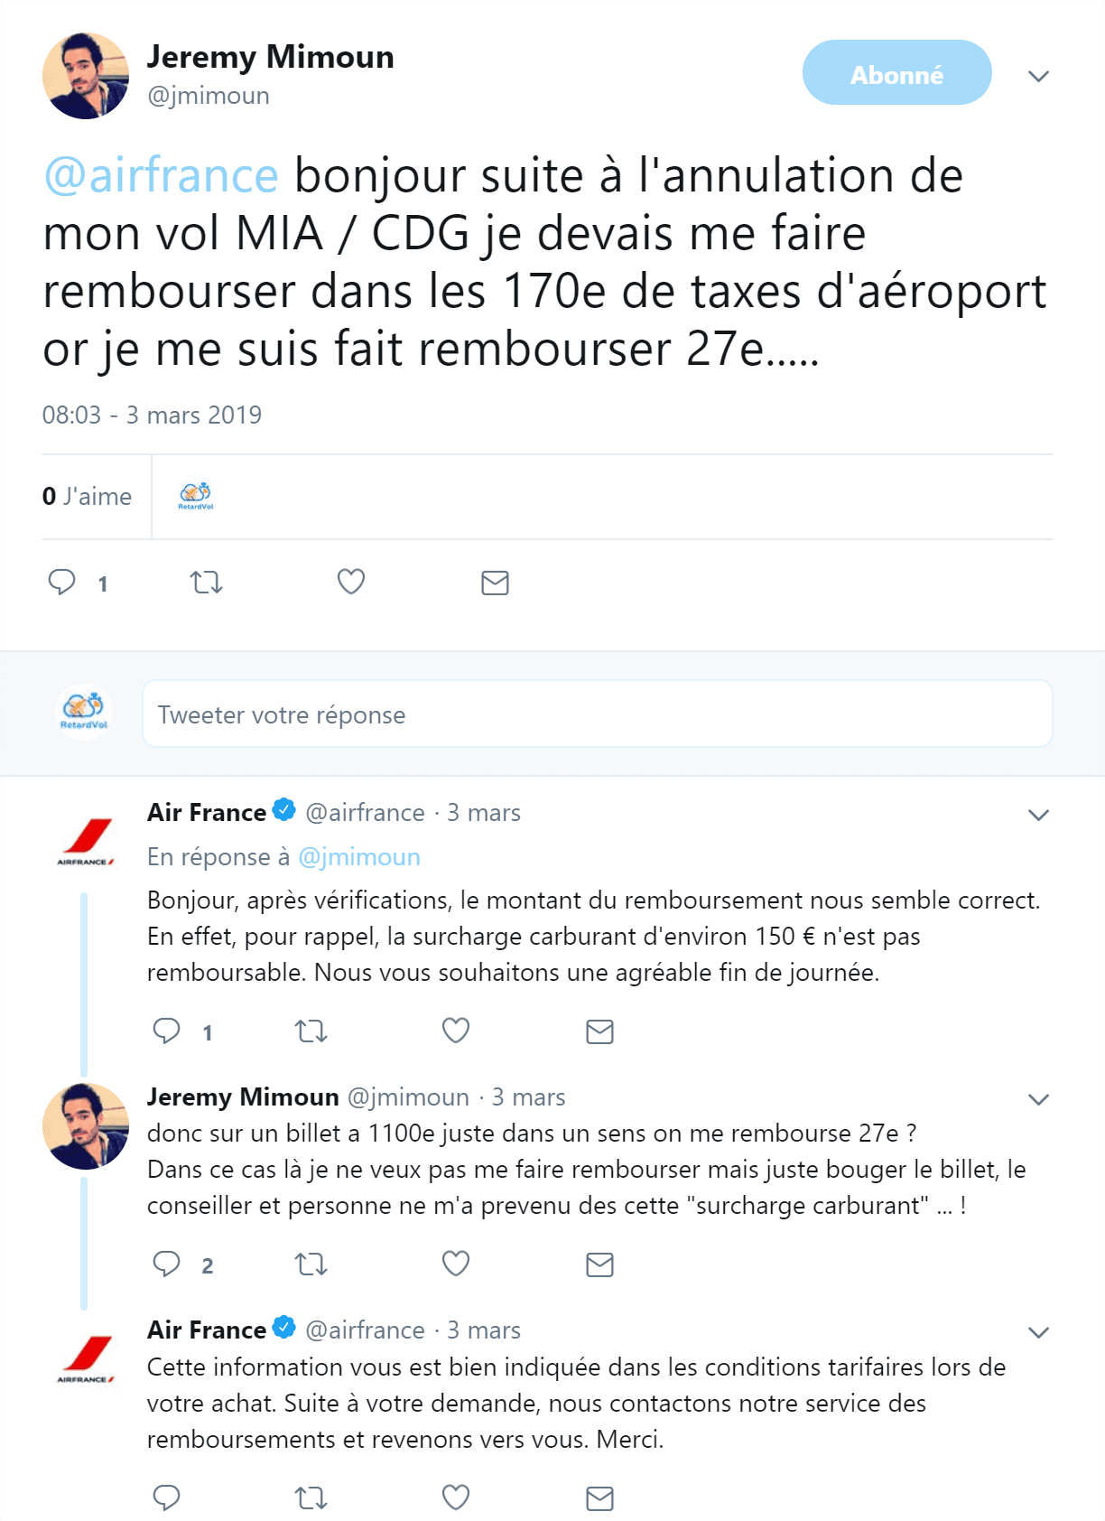The height and width of the screenshot is (1521, 1105).
Task: Click the Abonné button
Action: pyautogui.click(x=896, y=72)
